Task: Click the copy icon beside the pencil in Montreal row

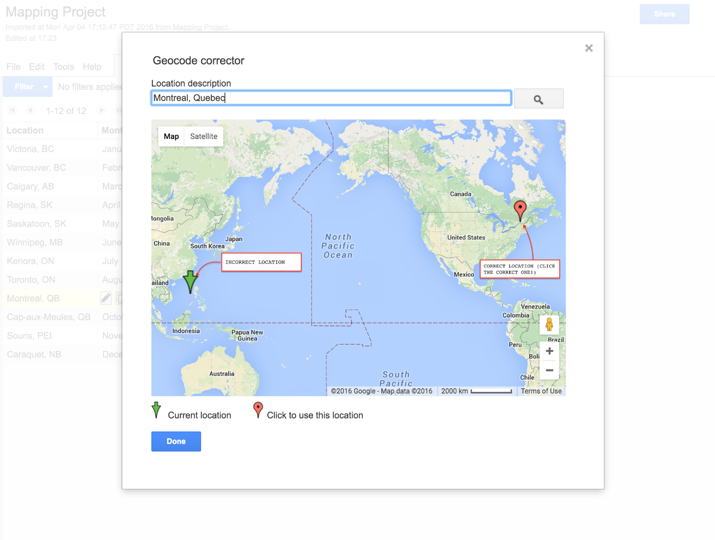Action: [x=120, y=297]
